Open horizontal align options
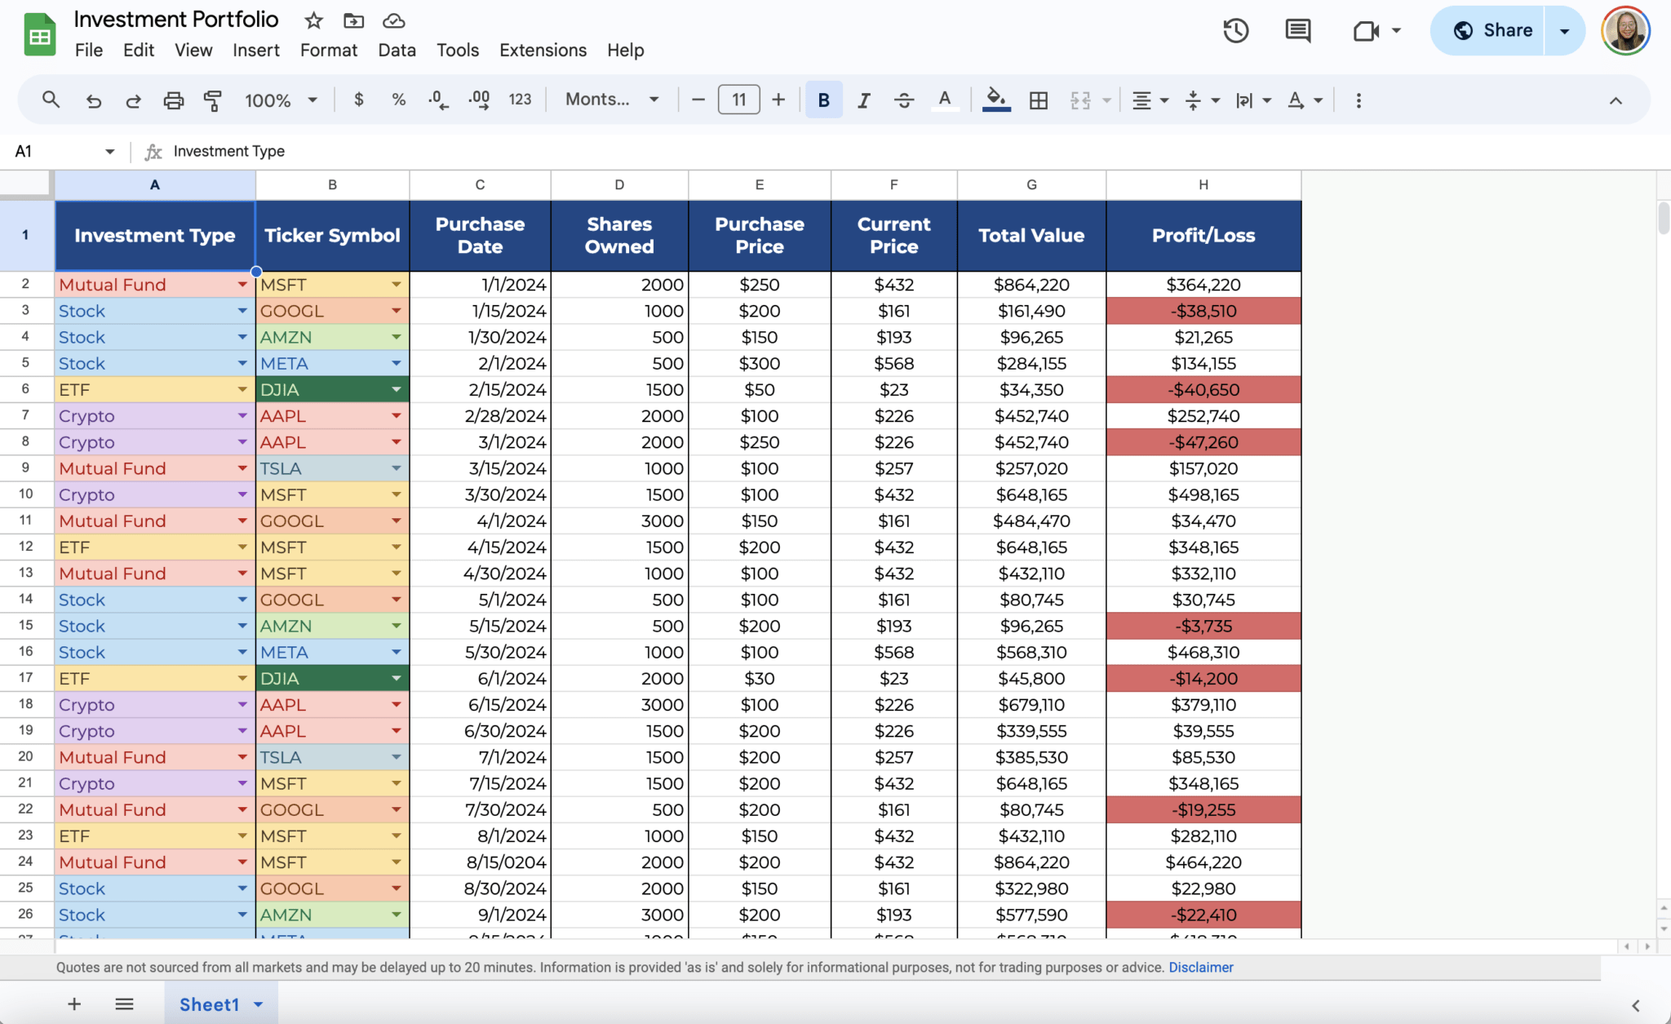 (1150, 100)
